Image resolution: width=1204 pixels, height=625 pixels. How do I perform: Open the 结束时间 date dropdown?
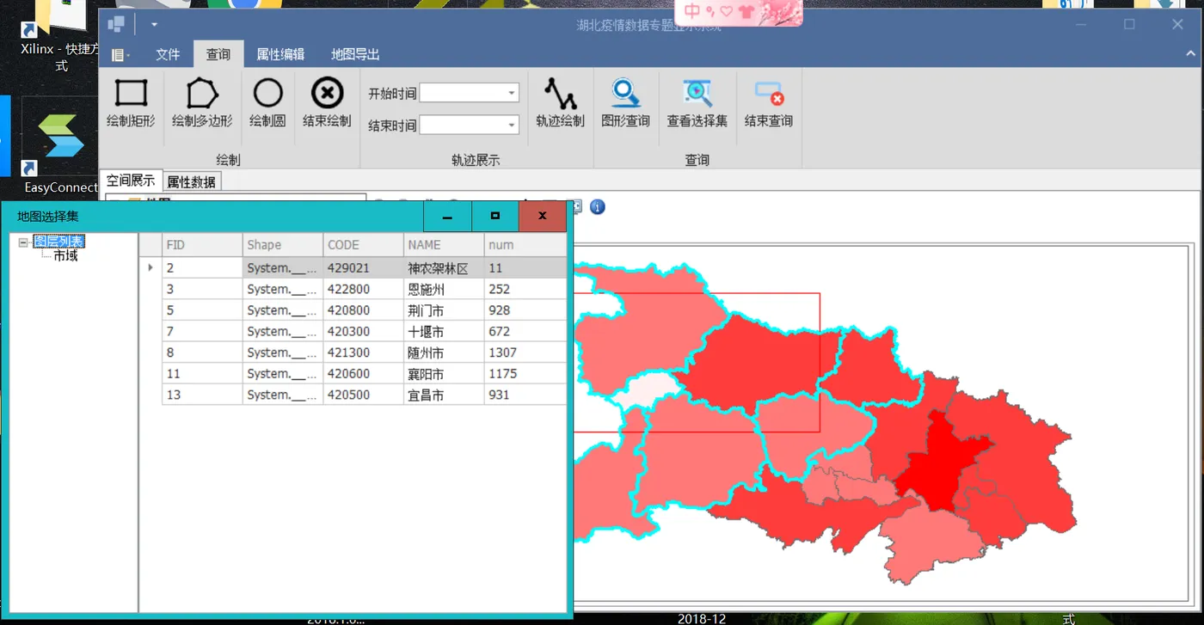(512, 126)
